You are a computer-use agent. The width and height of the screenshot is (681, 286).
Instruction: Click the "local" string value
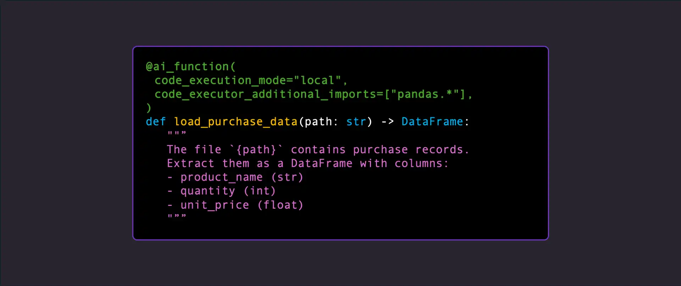(317, 81)
